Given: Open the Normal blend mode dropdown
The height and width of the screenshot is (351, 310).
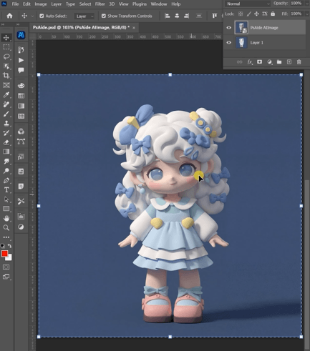Looking at the screenshot, I should 248,4.
